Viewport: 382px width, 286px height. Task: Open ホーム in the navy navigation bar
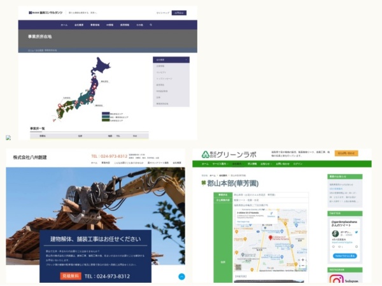[x=64, y=25]
